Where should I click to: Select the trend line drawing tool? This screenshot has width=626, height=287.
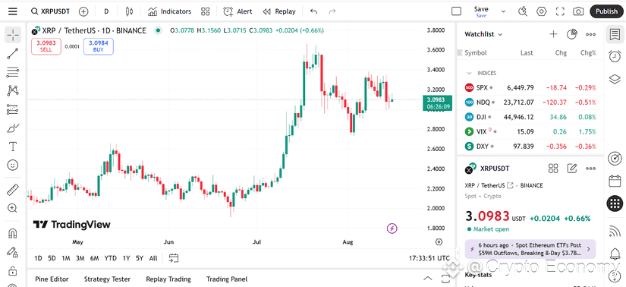point(13,54)
